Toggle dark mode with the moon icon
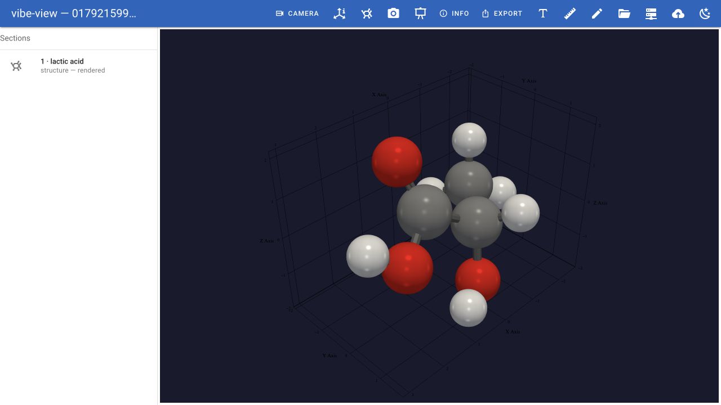Image resolution: width=721 pixels, height=405 pixels. pos(705,13)
